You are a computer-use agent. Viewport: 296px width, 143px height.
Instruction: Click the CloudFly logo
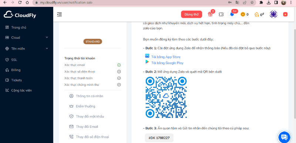click(20, 14)
